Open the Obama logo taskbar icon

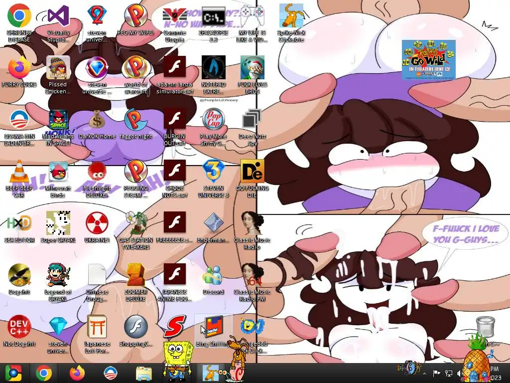[110, 373]
